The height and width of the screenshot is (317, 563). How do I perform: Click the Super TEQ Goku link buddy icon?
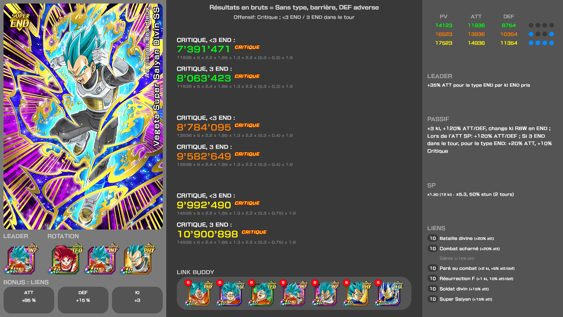(262, 293)
